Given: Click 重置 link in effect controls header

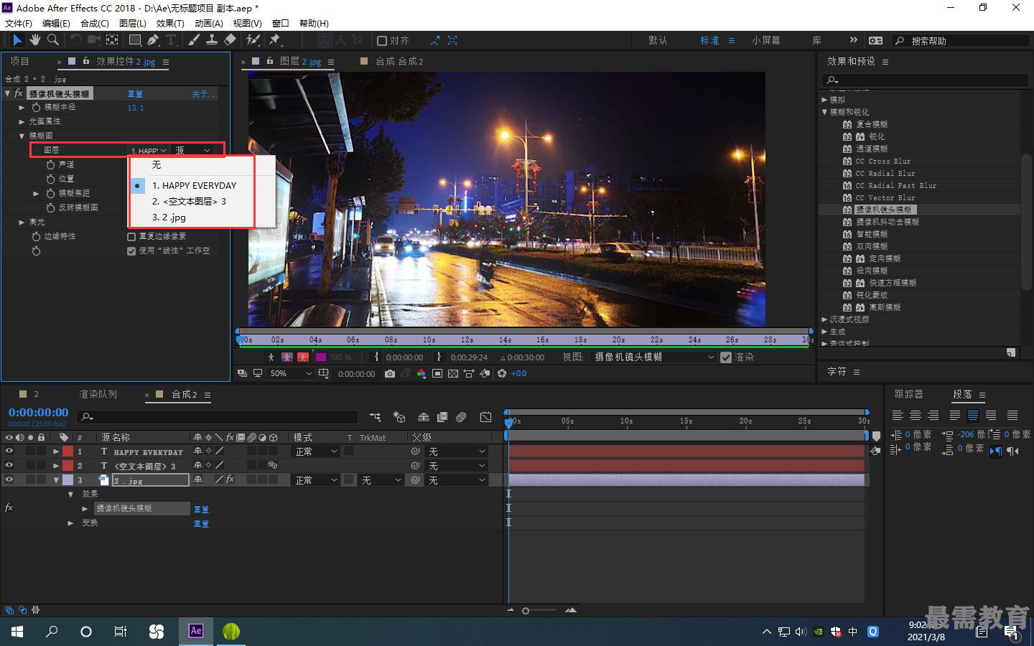Looking at the screenshot, I should coord(135,94).
